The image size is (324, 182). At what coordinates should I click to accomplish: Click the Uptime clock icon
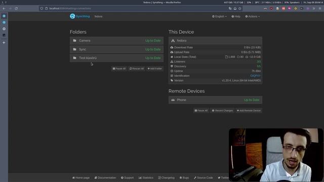pos(172,71)
